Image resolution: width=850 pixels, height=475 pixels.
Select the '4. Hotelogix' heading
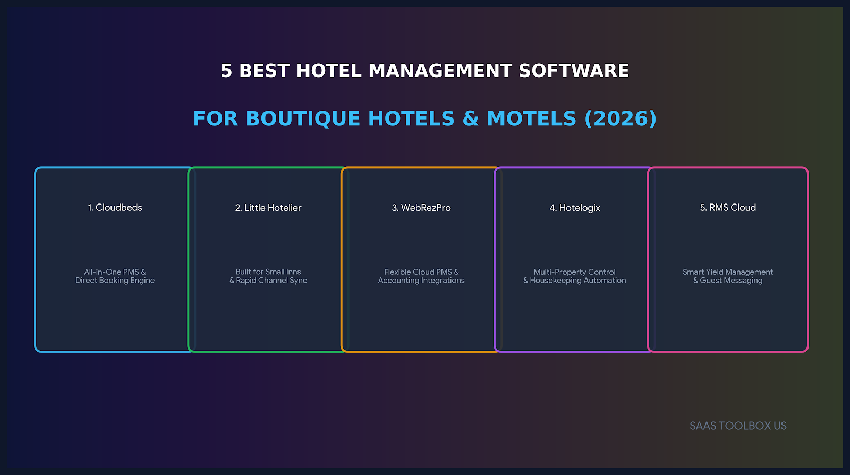pyautogui.click(x=575, y=208)
